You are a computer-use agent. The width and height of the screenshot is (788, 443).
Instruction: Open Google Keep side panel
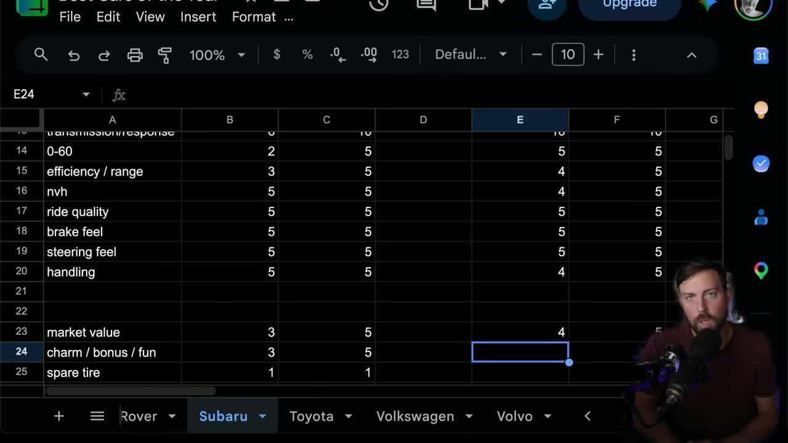point(762,110)
